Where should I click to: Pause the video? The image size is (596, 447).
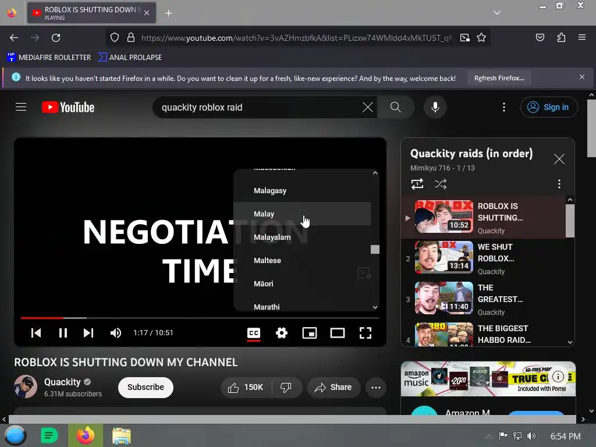(x=63, y=333)
